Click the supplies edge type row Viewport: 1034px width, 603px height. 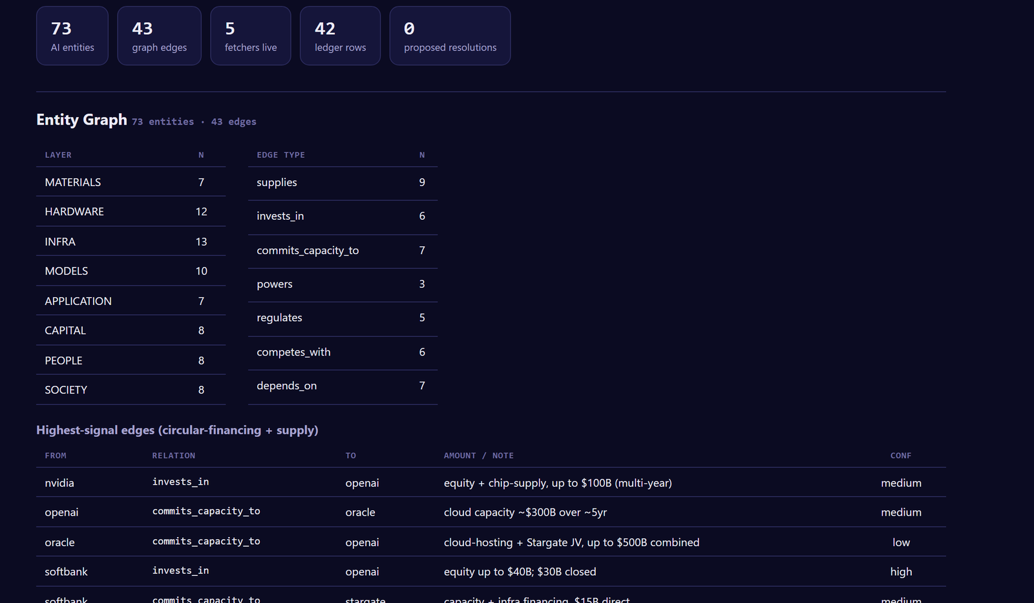(x=343, y=183)
